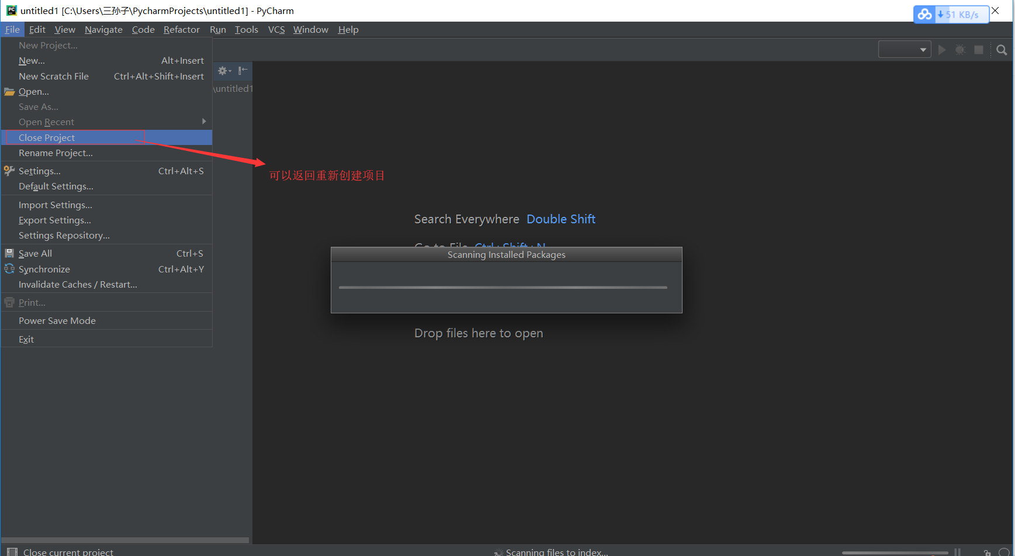Click the tool window toggle icon in status bar

tap(12, 552)
